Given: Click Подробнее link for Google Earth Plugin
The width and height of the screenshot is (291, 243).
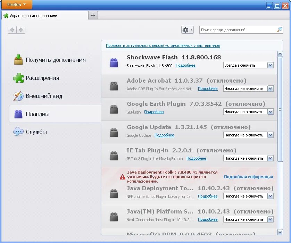Looking at the screenshot, I should [154, 112].
